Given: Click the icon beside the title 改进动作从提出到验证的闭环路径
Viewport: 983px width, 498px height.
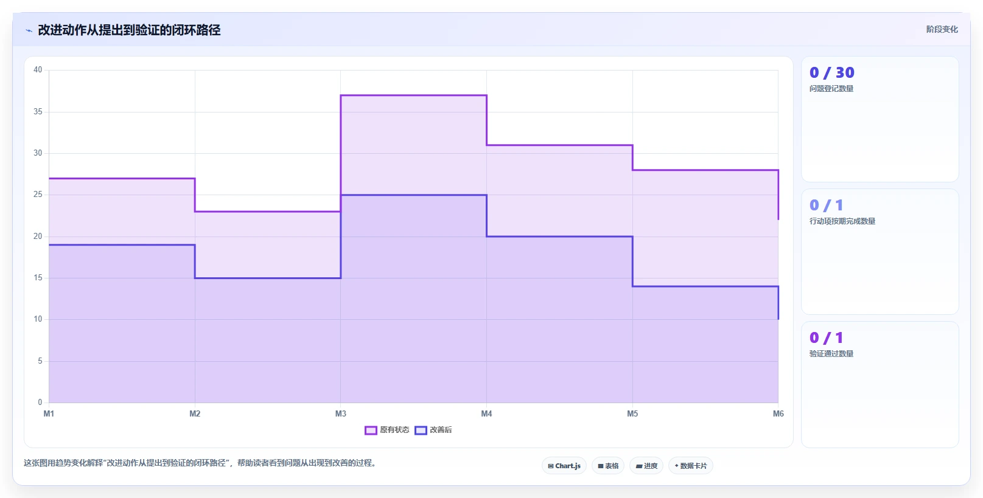Looking at the screenshot, I should [x=29, y=30].
